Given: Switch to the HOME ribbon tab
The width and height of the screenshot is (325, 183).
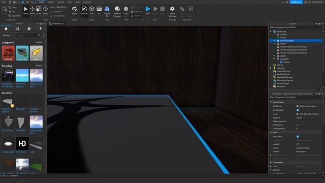Looking at the screenshot, I should click(42, 2).
